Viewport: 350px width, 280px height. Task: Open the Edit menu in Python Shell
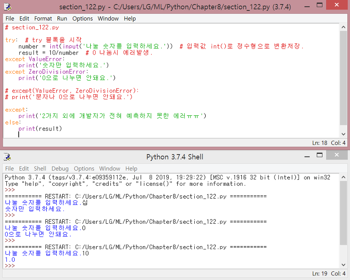(24, 168)
